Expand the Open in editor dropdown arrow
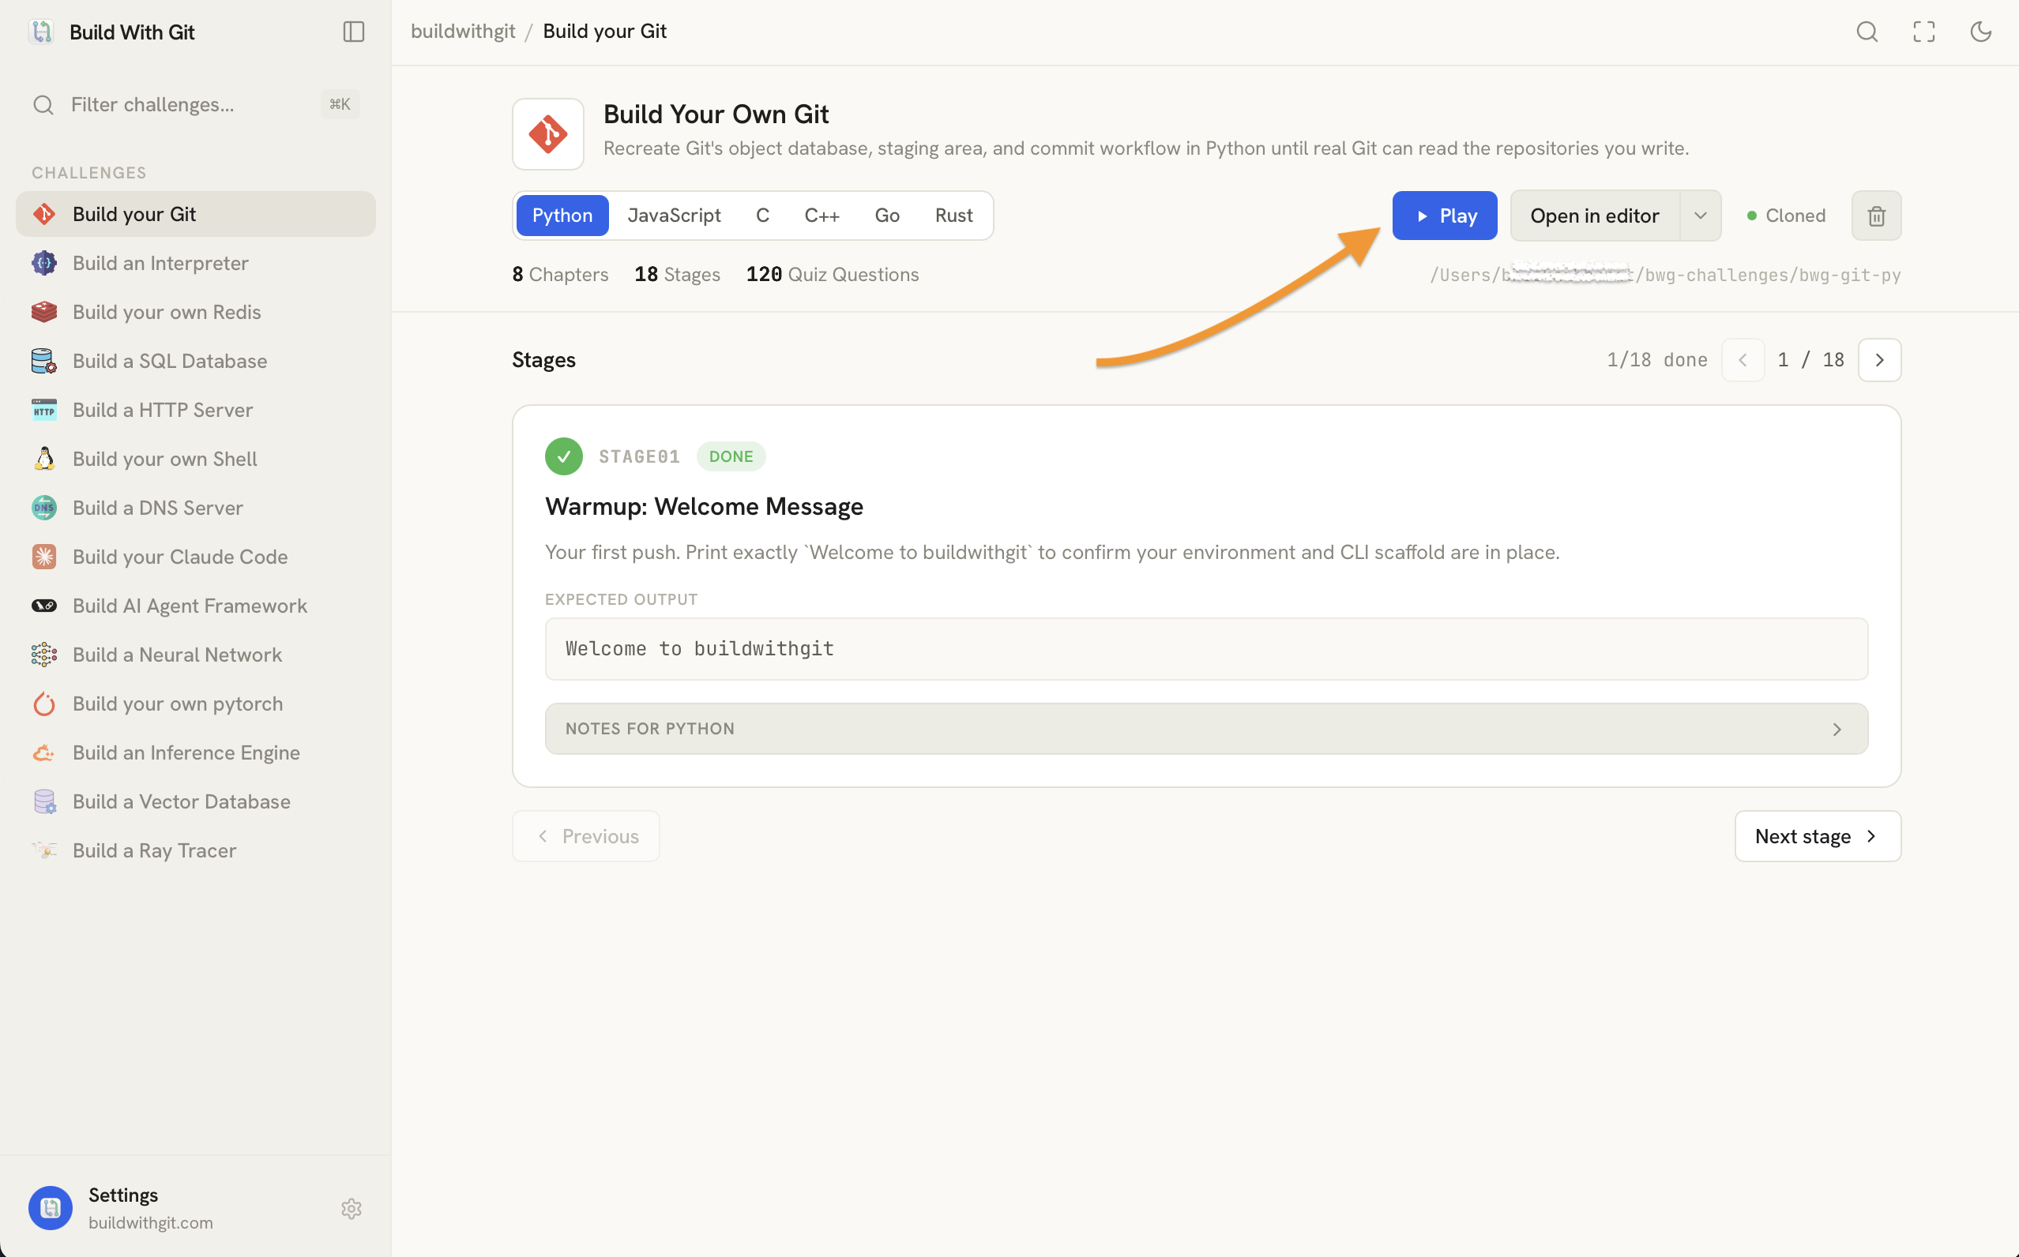2019x1257 pixels. coord(1701,216)
